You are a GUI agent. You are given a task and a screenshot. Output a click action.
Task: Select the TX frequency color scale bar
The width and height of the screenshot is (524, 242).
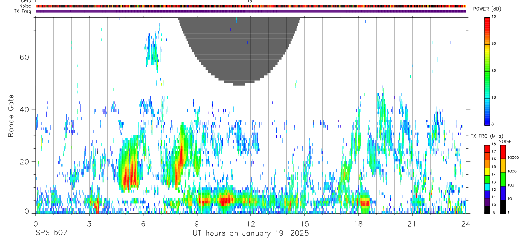487,179
